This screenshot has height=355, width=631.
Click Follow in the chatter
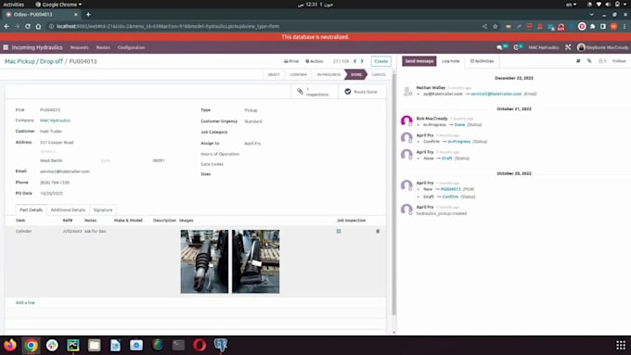(619, 61)
